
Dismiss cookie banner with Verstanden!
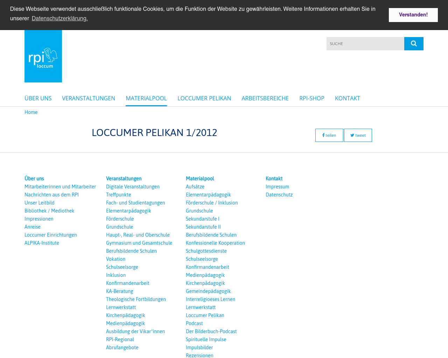pyautogui.click(x=413, y=15)
